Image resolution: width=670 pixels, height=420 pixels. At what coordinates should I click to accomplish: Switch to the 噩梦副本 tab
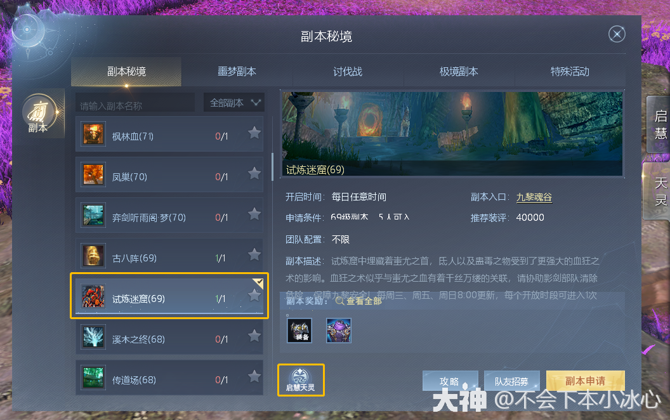click(x=237, y=71)
